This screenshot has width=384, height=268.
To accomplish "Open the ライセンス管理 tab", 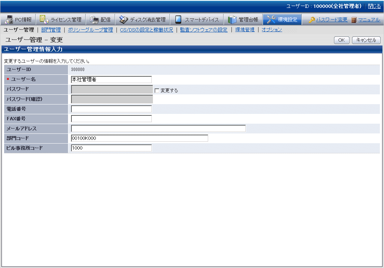I will [x=61, y=19].
